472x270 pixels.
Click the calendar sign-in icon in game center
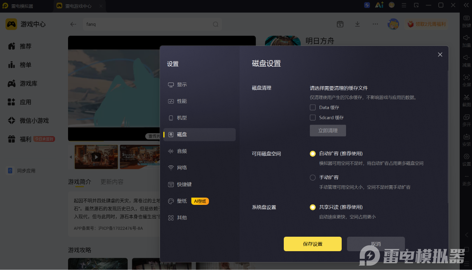[340, 24]
